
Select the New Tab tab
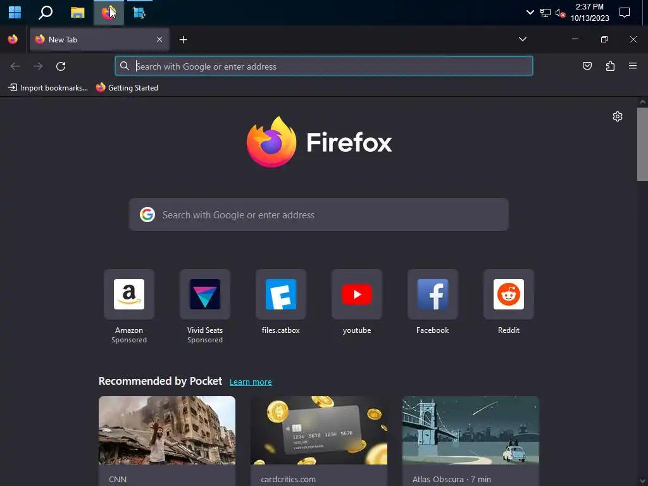coord(99,39)
